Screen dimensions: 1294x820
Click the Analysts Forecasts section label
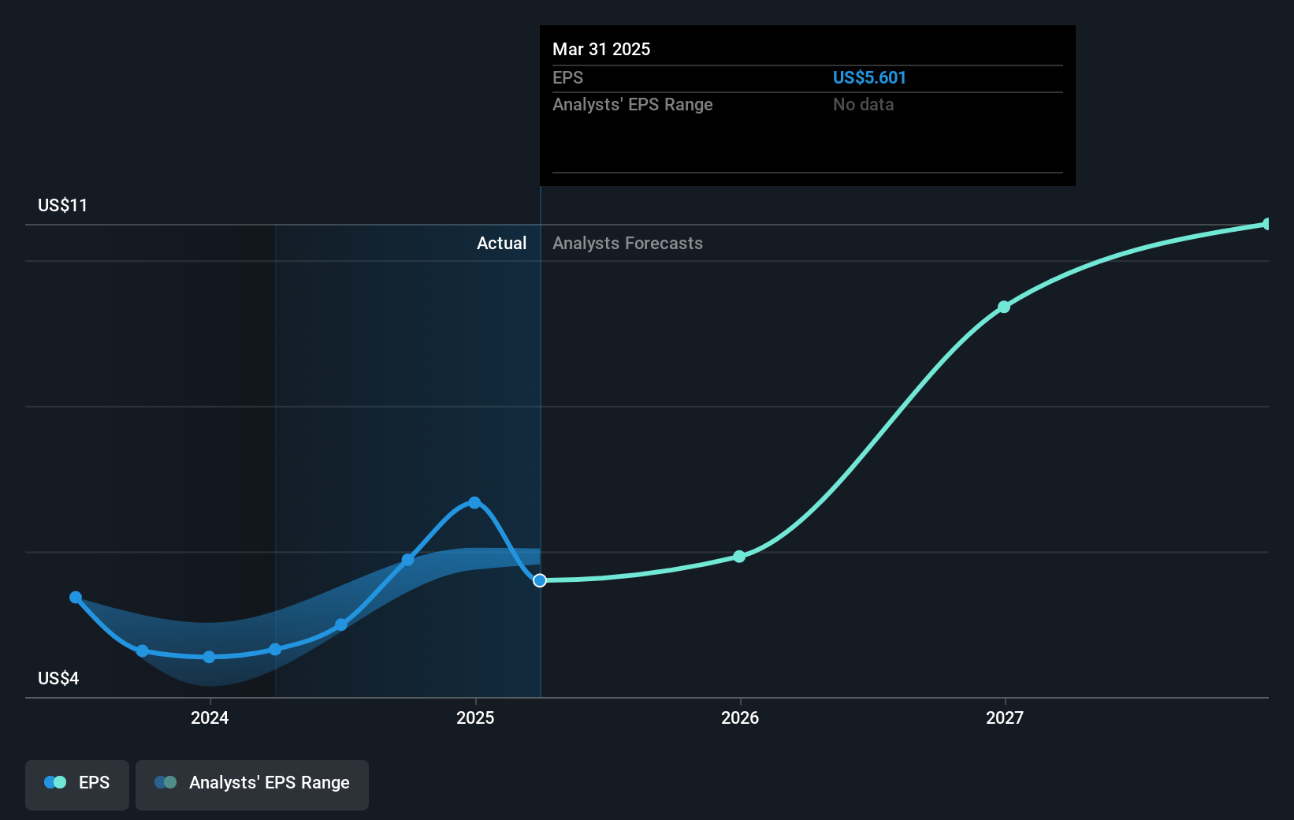627,243
